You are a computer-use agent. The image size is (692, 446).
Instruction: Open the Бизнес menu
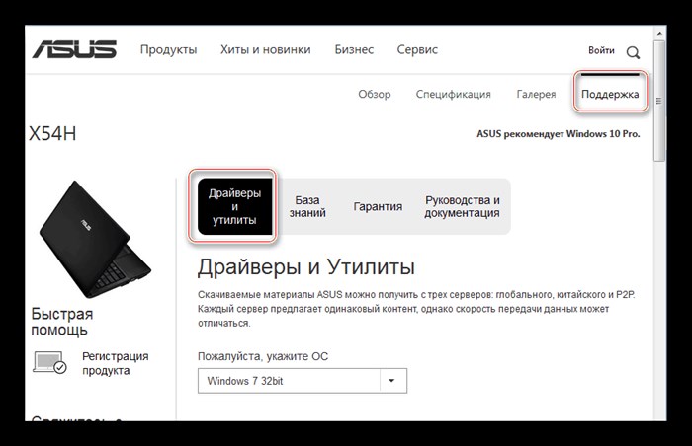tap(354, 49)
